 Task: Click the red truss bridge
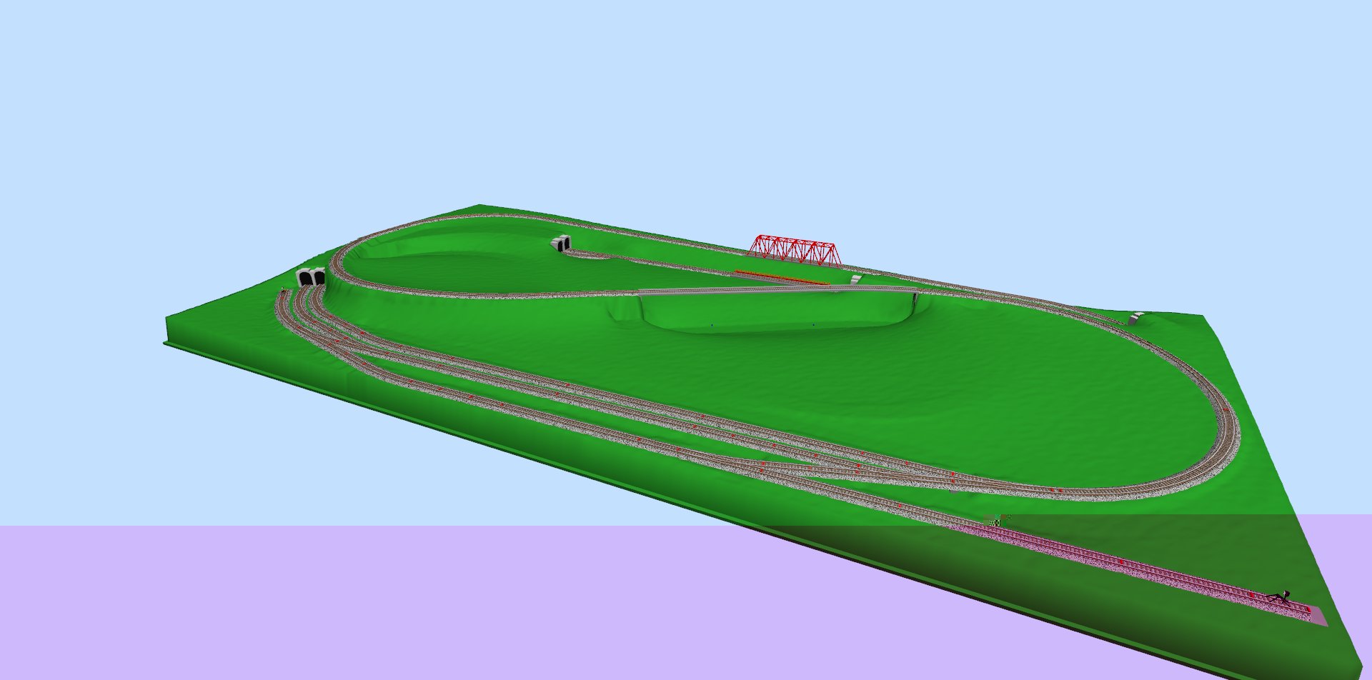point(795,250)
